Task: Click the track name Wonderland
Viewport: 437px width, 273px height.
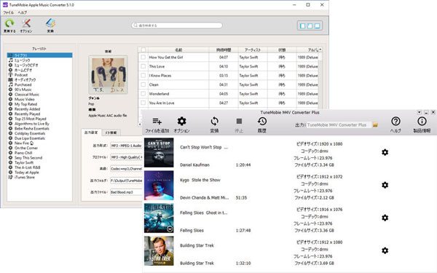Action: 159,94
